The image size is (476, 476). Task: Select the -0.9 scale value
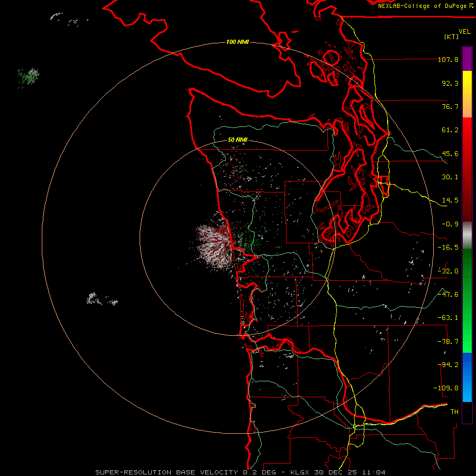coord(450,224)
